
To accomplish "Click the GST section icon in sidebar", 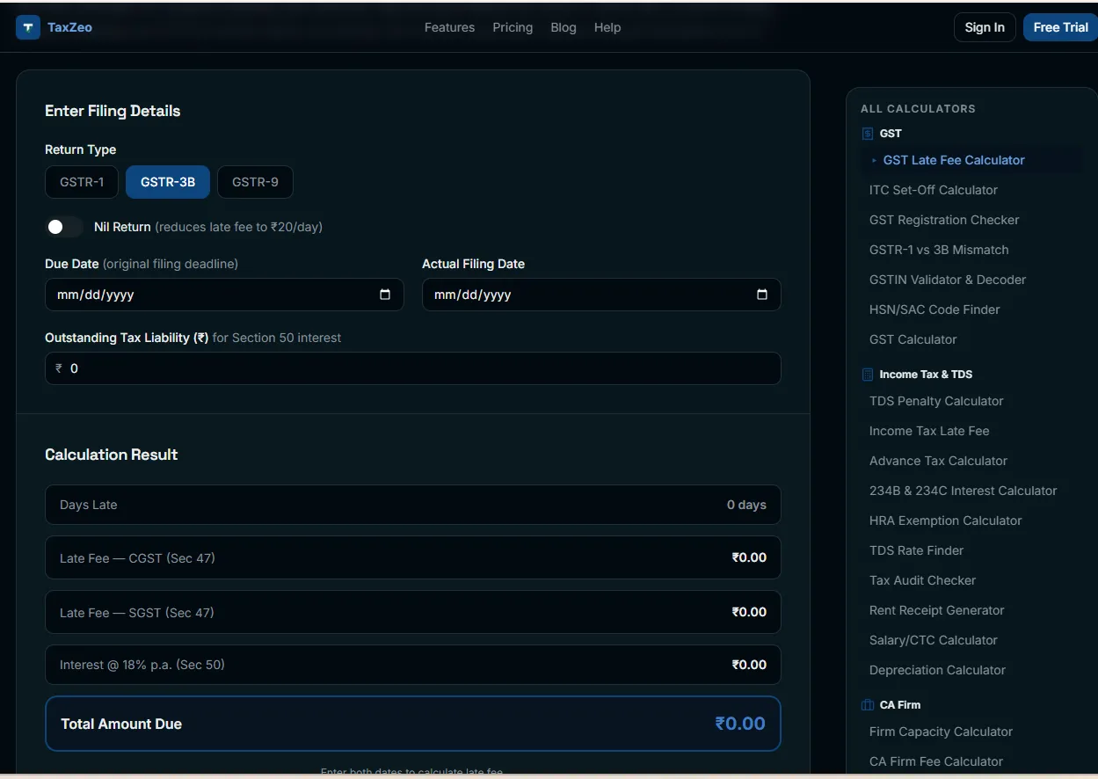I will pos(868,134).
